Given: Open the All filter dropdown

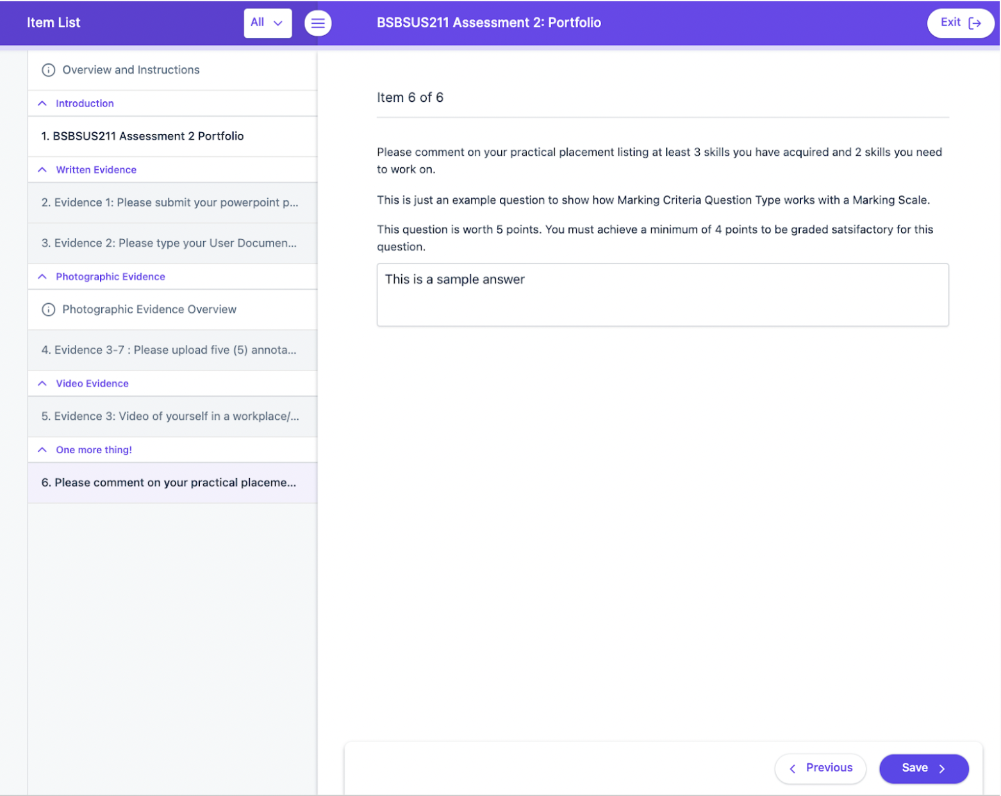Looking at the screenshot, I should 268,23.
